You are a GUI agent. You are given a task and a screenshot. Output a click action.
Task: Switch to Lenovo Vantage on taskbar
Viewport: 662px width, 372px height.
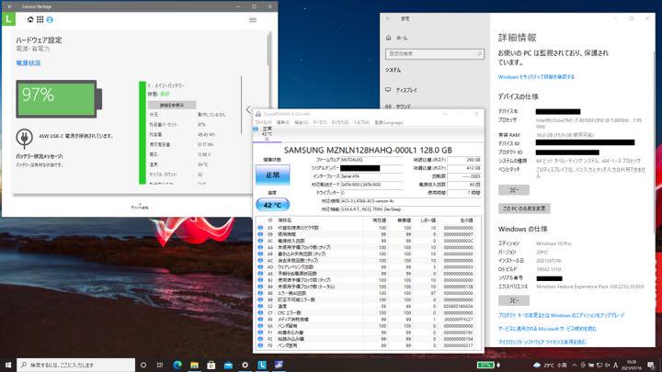coord(262,365)
